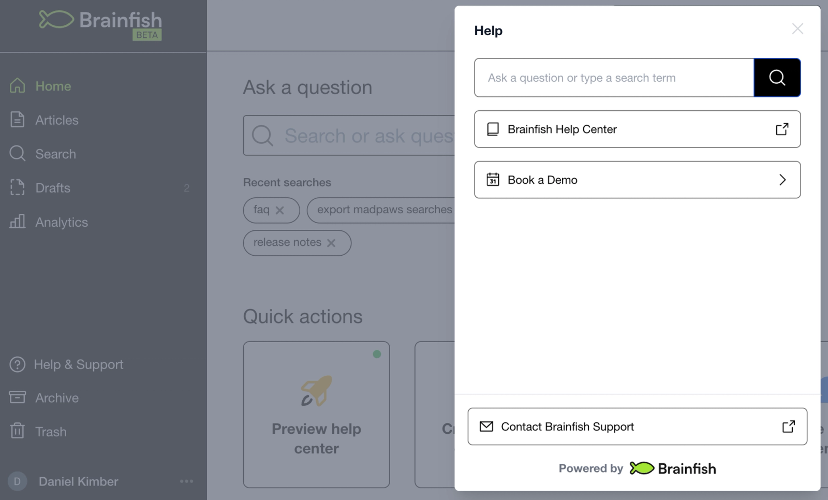The image size is (828, 500).
Task: Click the rocket icon on Preview card
Action: pyautogui.click(x=316, y=391)
